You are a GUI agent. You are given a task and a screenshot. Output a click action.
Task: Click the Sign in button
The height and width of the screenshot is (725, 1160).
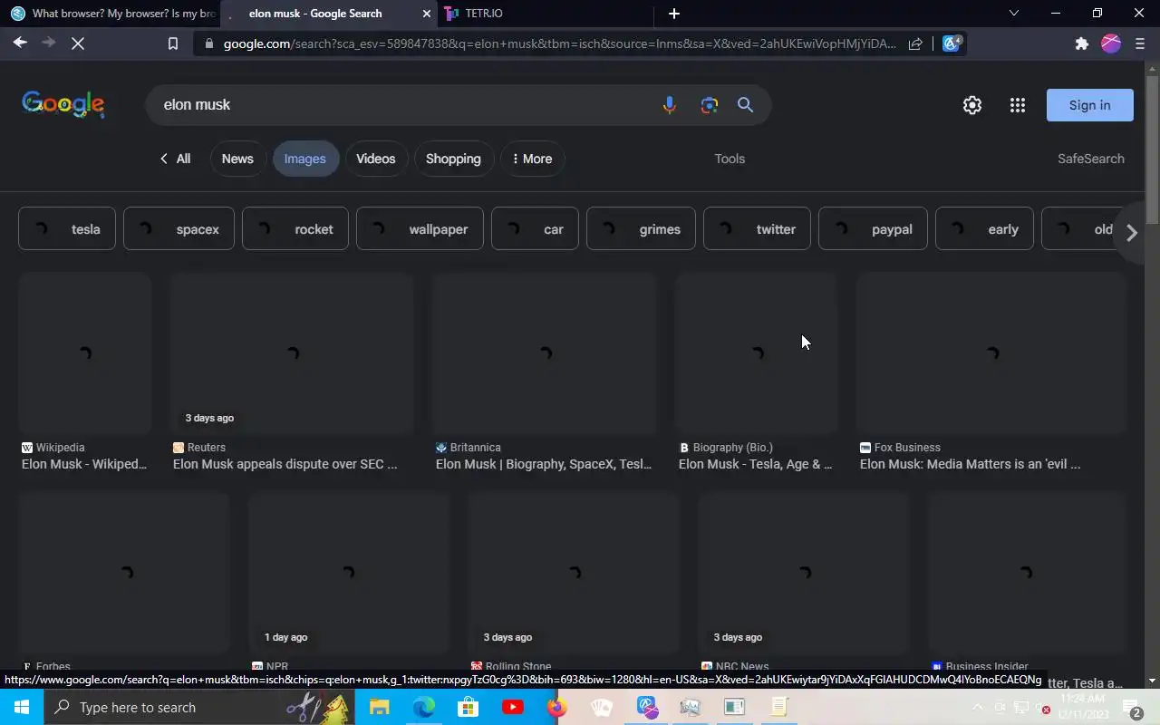[1089, 105]
